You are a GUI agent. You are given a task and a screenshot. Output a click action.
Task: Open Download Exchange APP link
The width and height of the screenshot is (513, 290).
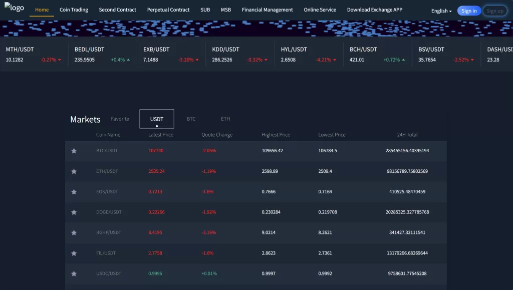(x=374, y=10)
